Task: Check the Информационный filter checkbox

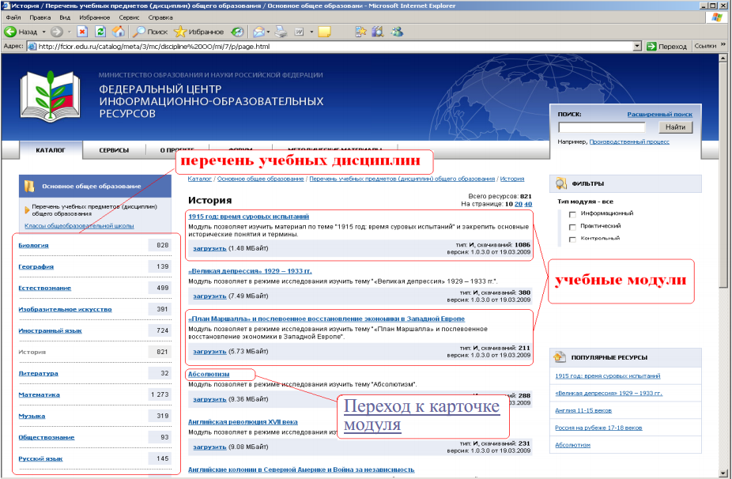Action: point(572,214)
